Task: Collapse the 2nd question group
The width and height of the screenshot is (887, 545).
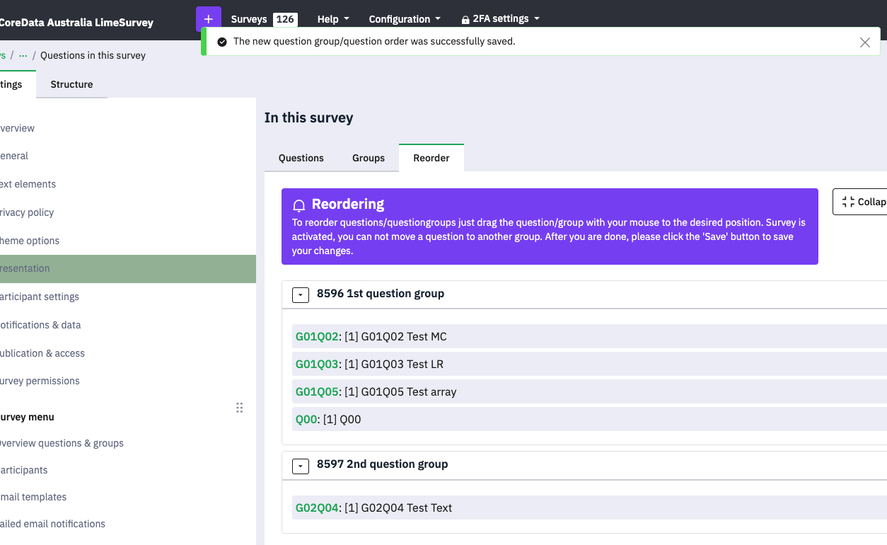Action: [x=301, y=465]
